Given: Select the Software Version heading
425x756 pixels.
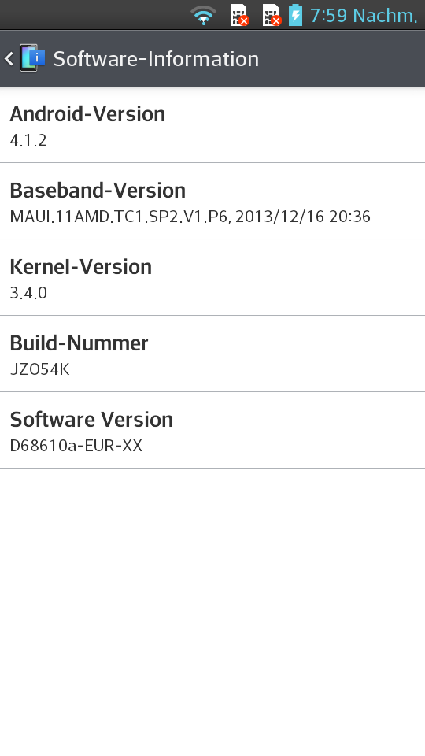Looking at the screenshot, I should [91, 420].
